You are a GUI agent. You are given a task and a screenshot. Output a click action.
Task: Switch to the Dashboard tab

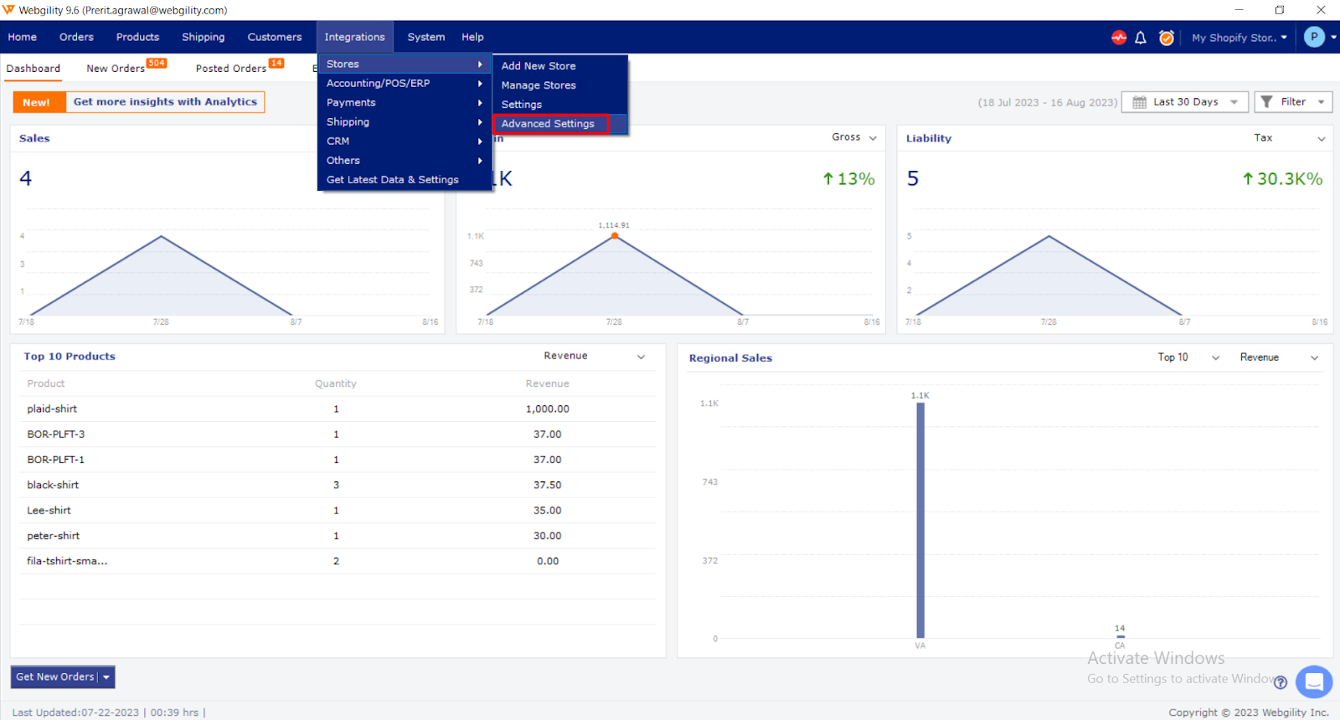(33, 69)
